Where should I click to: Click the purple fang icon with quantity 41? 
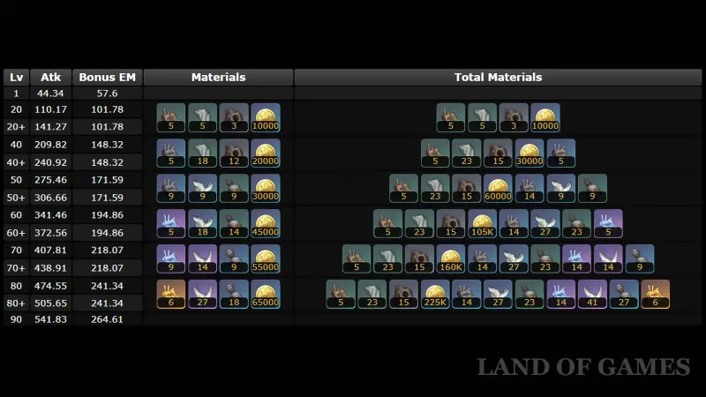tap(592, 295)
